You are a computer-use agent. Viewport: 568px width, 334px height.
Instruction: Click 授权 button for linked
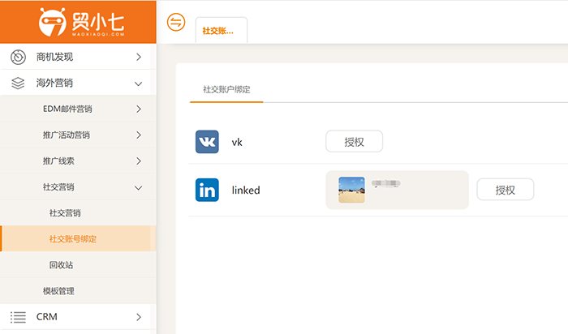[x=506, y=189]
